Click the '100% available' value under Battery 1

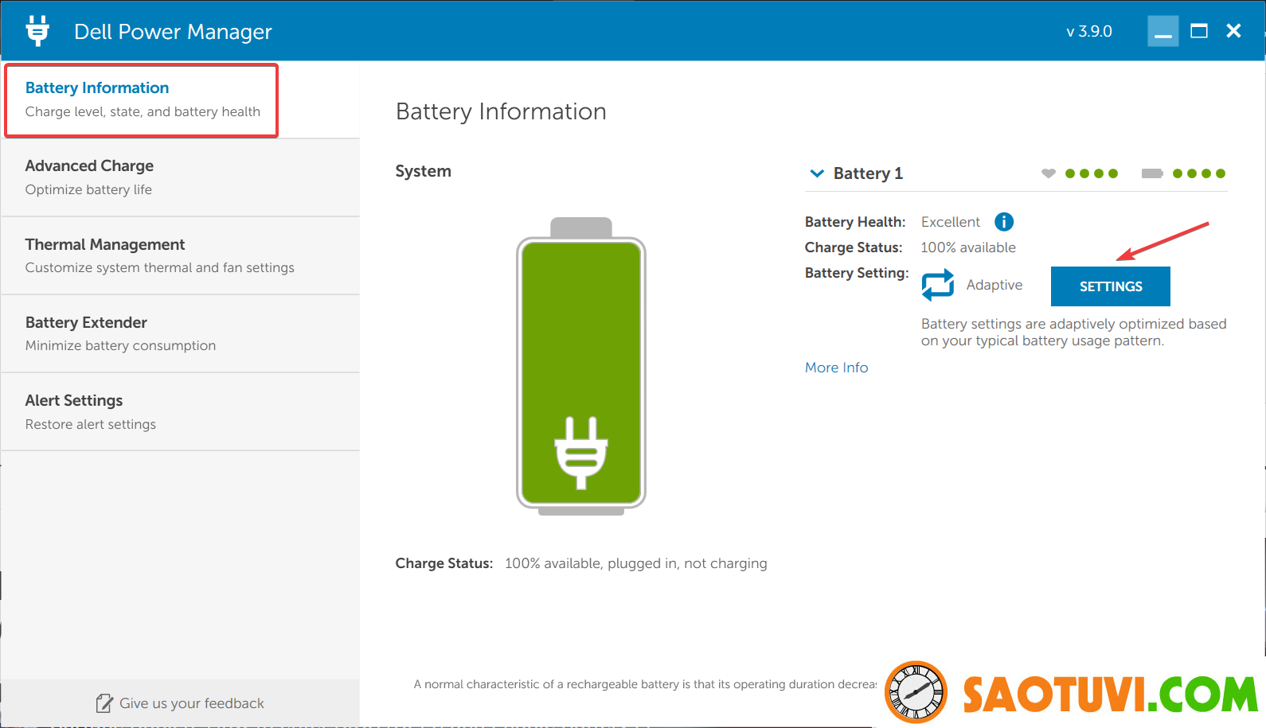[968, 247]
